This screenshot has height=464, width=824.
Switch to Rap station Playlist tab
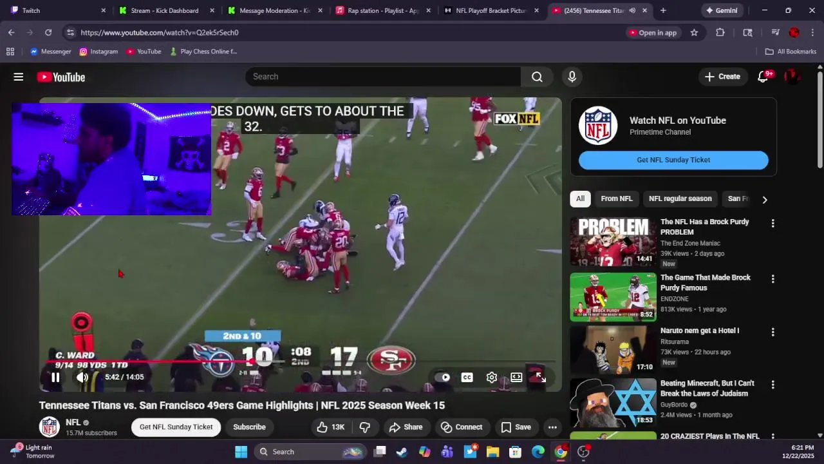click(x=383, y=10)
